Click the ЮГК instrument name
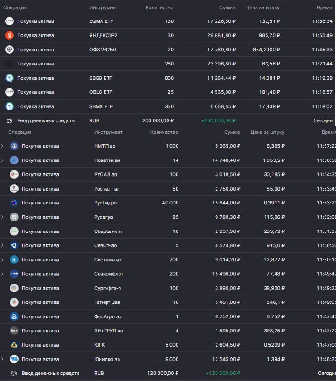This screenshot has width=336, height=381. 99,345
